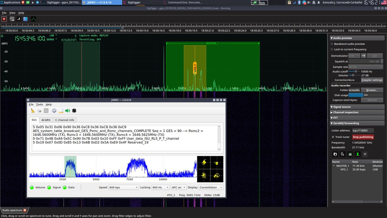Viewport: 387px width, 218px height.
Task: Open the AFC on dropdown in JAERO
Action: pos(179,187)
